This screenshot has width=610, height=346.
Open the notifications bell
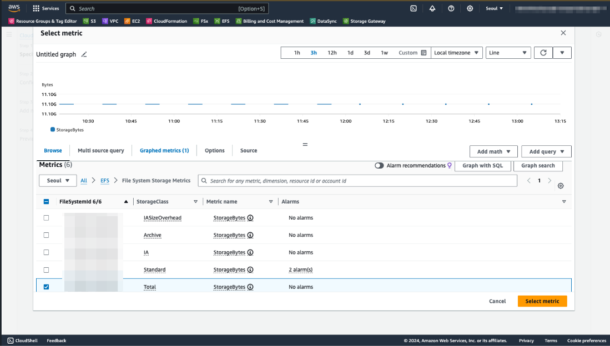pos(432,8)
